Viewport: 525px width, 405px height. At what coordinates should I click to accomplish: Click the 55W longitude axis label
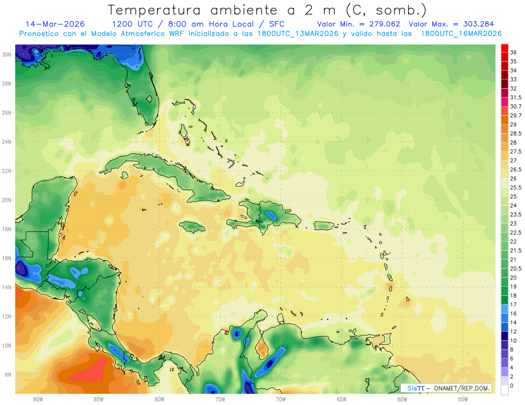click(x=463, y=399)
